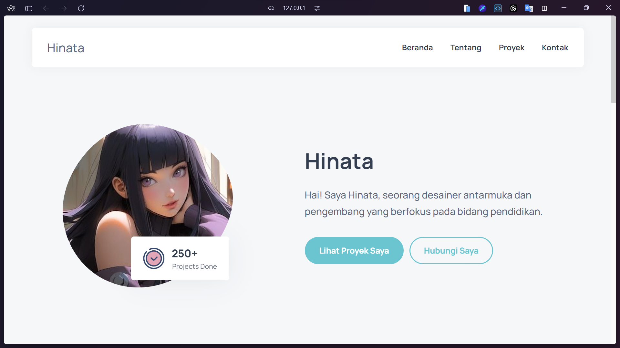Open the site settings sliders icon
The width and height of the screenshot is (620, 348).
[x=317, y=8]
